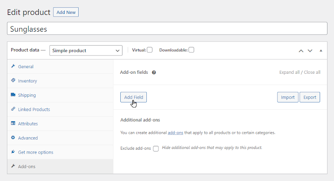334x181 pixels.
Task: Open the Shipping tab
Action: click(x=60, y=95)
